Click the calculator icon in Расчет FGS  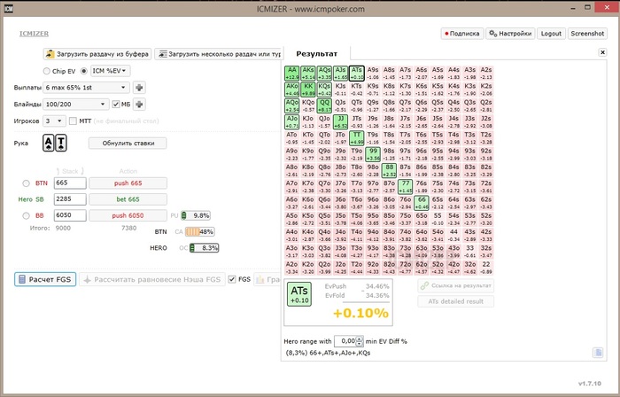point(22,279)
